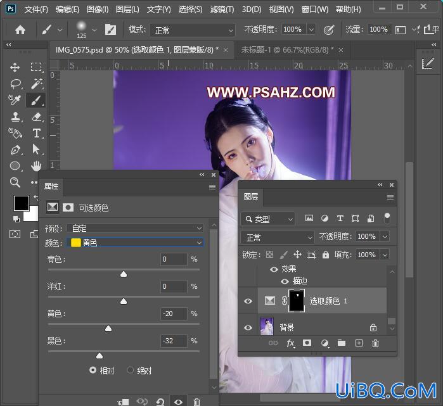Click the 青色 percentage input field
This screenshot has width=443, height=406.
[174, 259]
